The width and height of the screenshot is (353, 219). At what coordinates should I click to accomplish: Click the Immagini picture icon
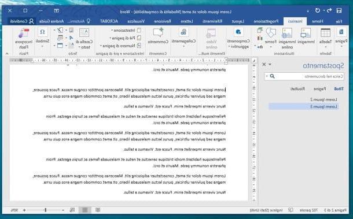click(306, 33)
